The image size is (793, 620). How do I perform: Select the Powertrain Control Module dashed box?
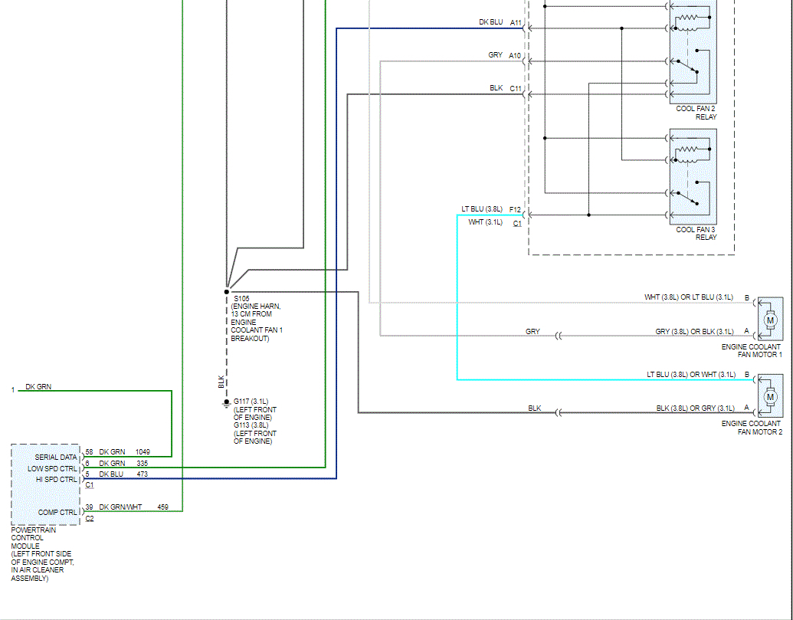coord(45,484)
